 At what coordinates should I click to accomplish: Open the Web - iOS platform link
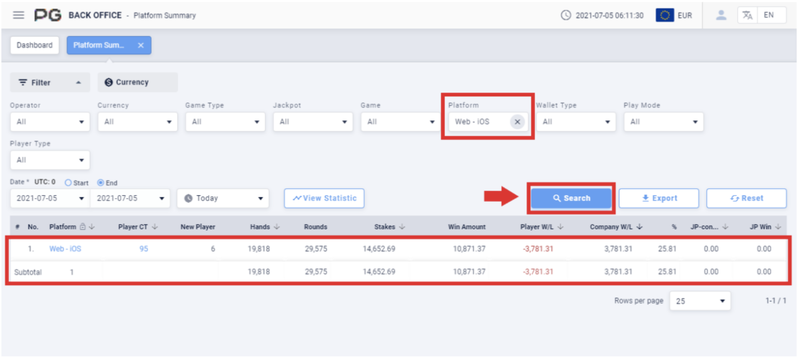(x=65, y=249)
